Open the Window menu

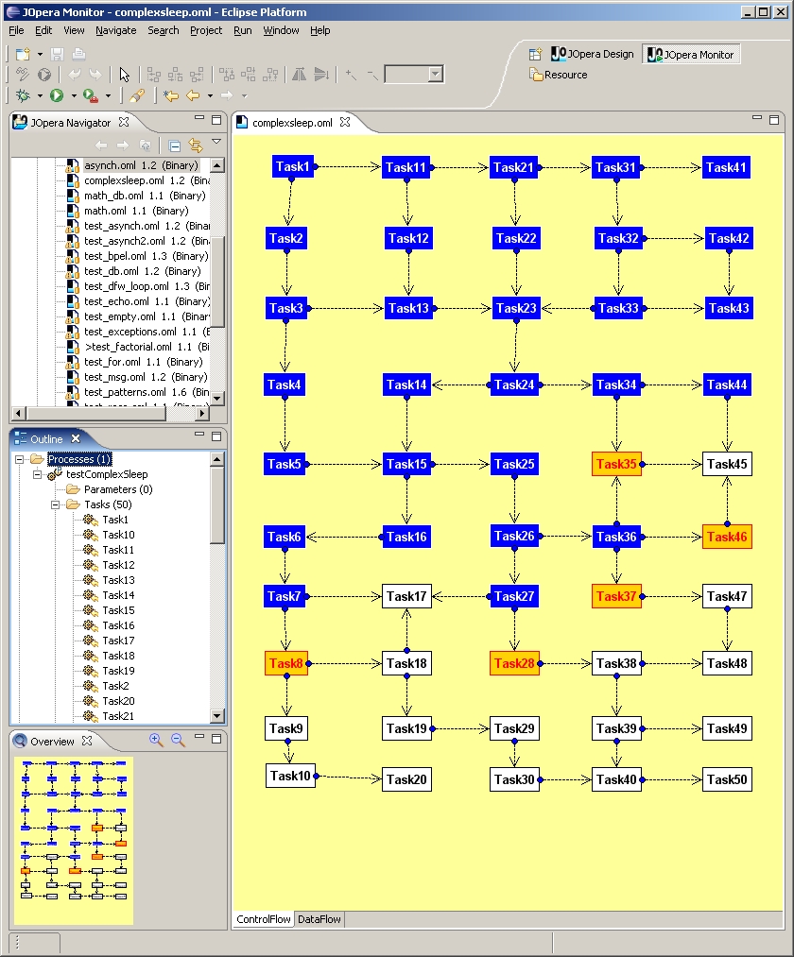pyautogui.click(x=281, y=30)
